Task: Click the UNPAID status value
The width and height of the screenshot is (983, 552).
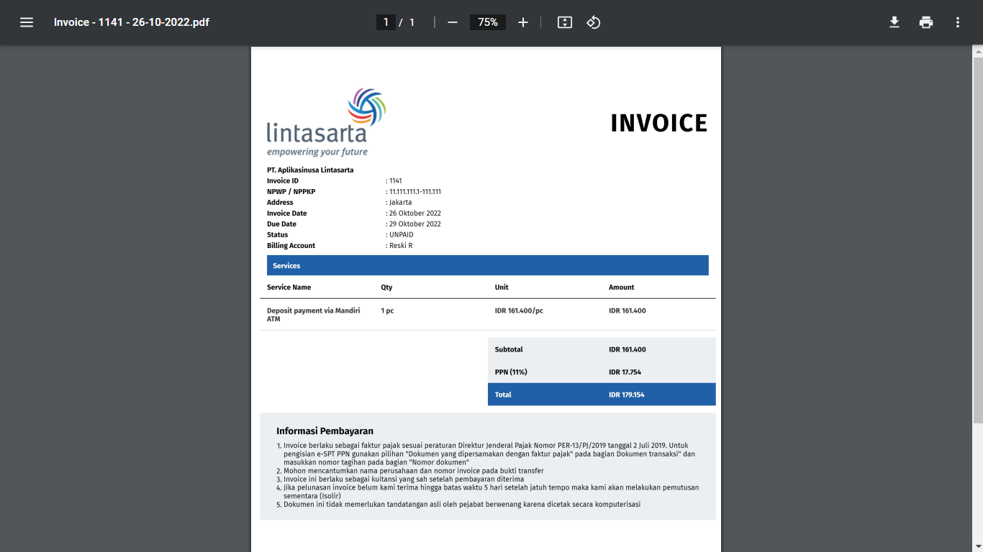Action: (401, 235)
